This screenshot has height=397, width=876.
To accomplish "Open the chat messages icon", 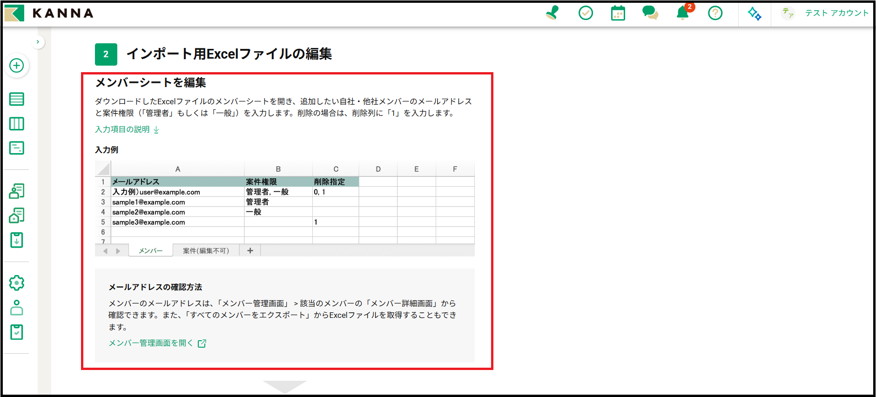I will (650, 13).
